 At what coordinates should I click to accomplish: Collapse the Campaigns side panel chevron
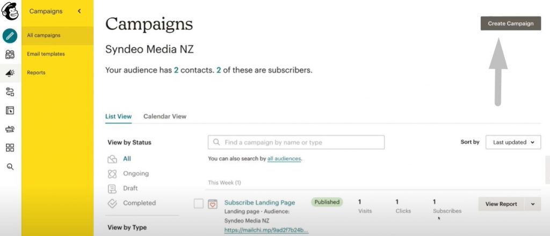(x=79, y=11)
